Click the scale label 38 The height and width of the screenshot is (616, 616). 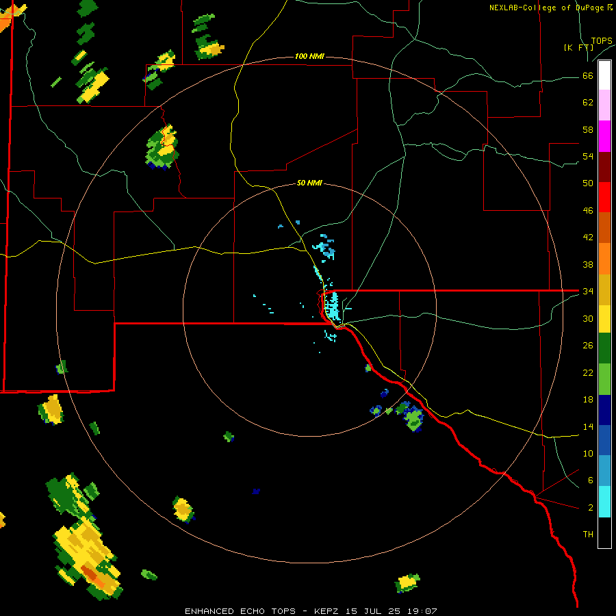pyautogui.click(x=588, y=264)
